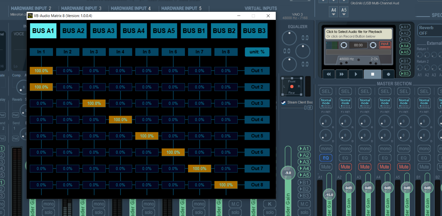Route the recorder to bus A3
This screenshot has height=216, width=442.
pos(405,40)
